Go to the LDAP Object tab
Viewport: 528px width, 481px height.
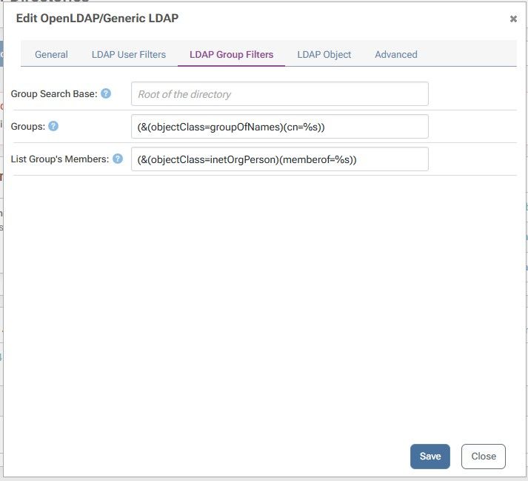click(x=324, y=54)
